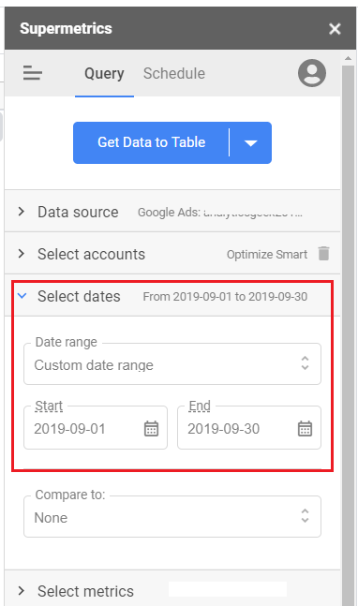Click the sidebar scrollbar up arrow
Viewport: 358px width, 606px height.
[x=348, y=58]
